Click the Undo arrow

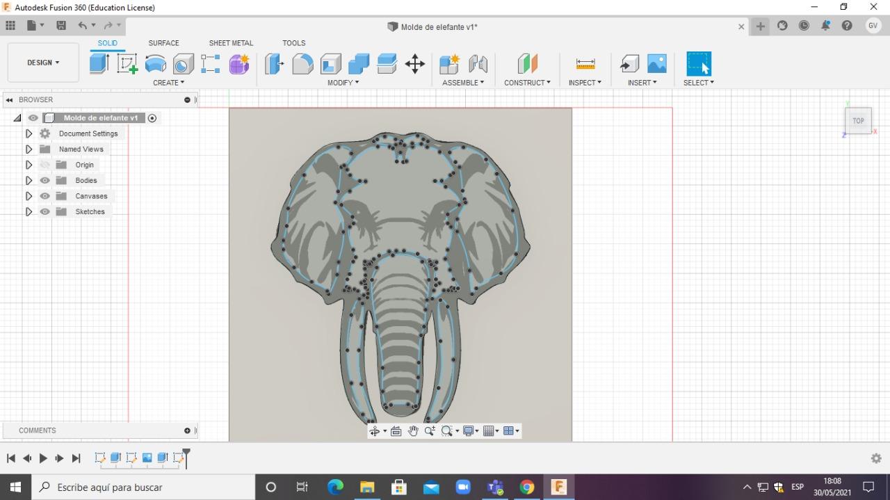point(83,26)
